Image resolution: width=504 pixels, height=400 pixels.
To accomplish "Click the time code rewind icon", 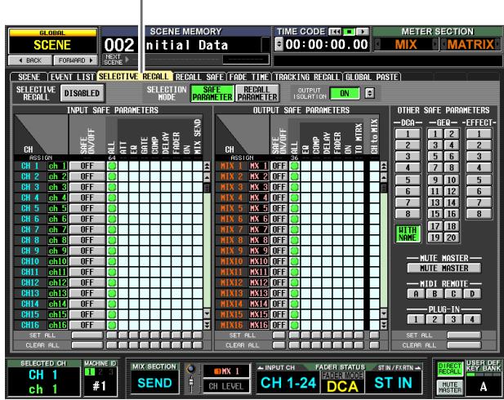I will pyautogui.click(x=335, y=32).
